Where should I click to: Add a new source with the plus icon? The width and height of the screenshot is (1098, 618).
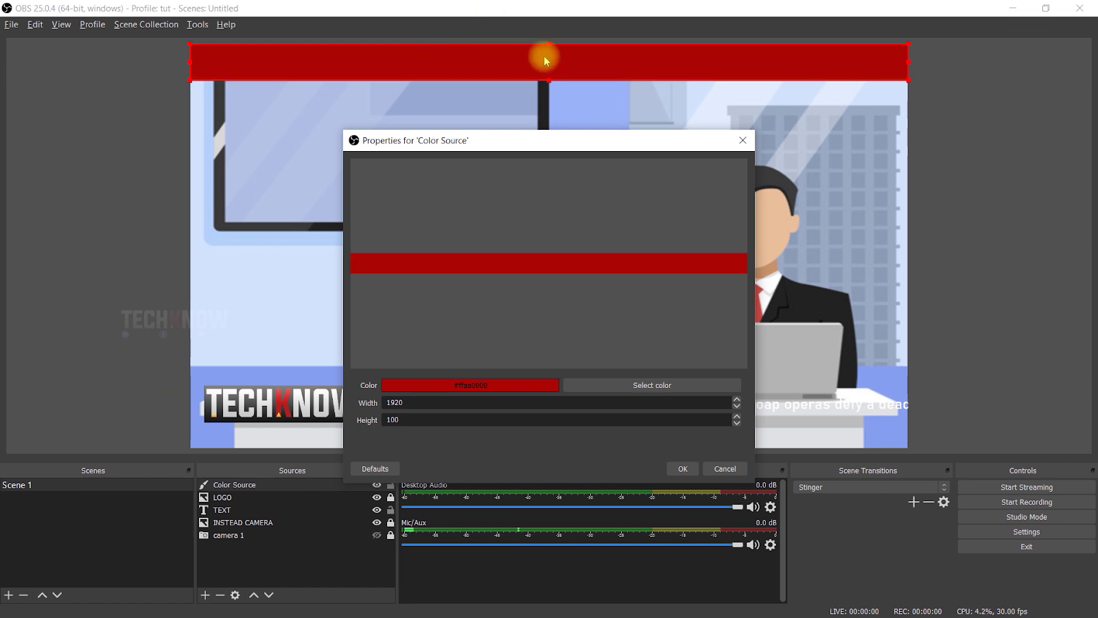point(205,595)
